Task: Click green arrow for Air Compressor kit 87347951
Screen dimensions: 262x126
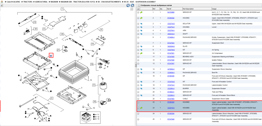Action: coord(141,53)
